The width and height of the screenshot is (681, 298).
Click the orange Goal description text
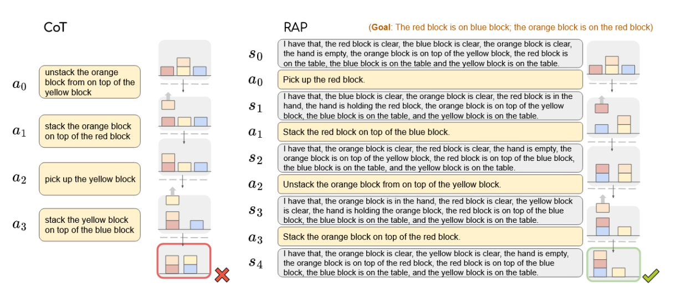click(511, 27)
